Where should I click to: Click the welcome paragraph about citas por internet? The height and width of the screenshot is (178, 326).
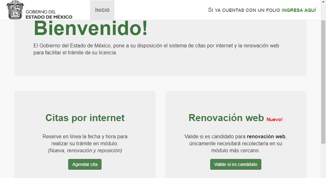click(x=156, y=49)
